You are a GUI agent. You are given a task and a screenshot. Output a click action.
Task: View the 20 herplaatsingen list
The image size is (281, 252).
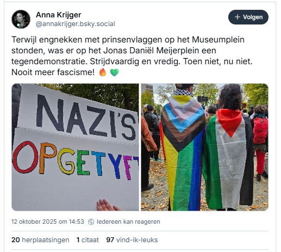pyautogui.click(x=40, y=240)
